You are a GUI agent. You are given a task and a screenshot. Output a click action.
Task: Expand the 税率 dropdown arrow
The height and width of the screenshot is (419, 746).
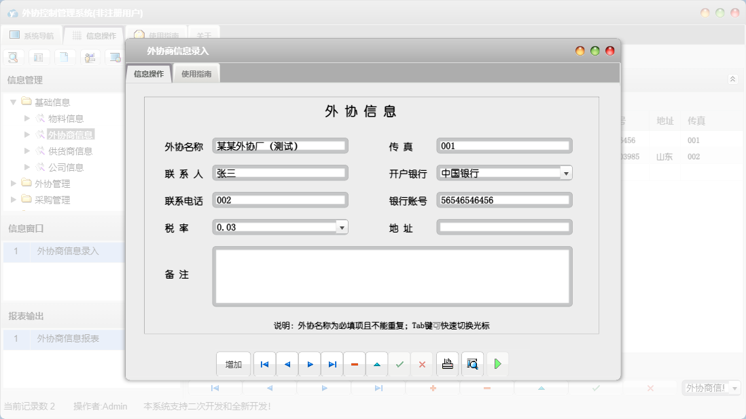342,227
